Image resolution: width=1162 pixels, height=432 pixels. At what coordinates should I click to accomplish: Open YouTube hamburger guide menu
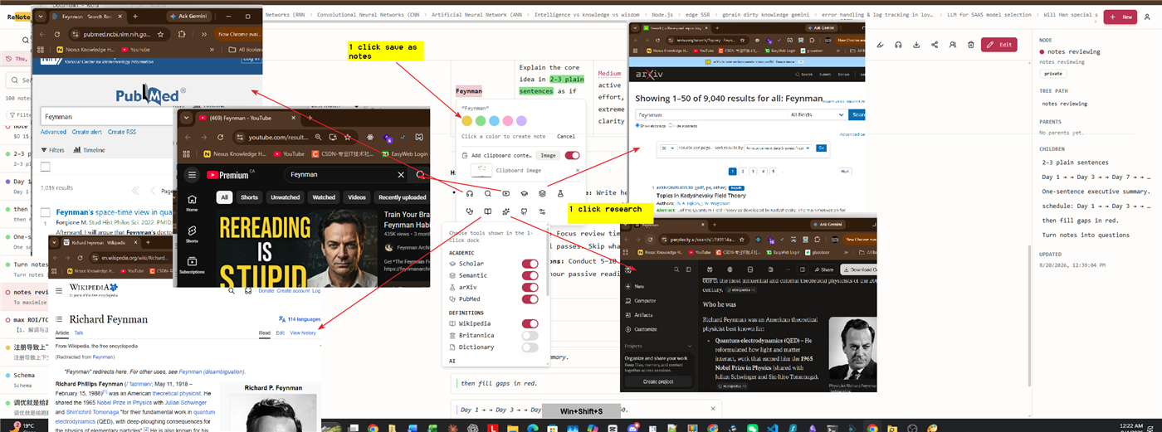coord(192,175)
